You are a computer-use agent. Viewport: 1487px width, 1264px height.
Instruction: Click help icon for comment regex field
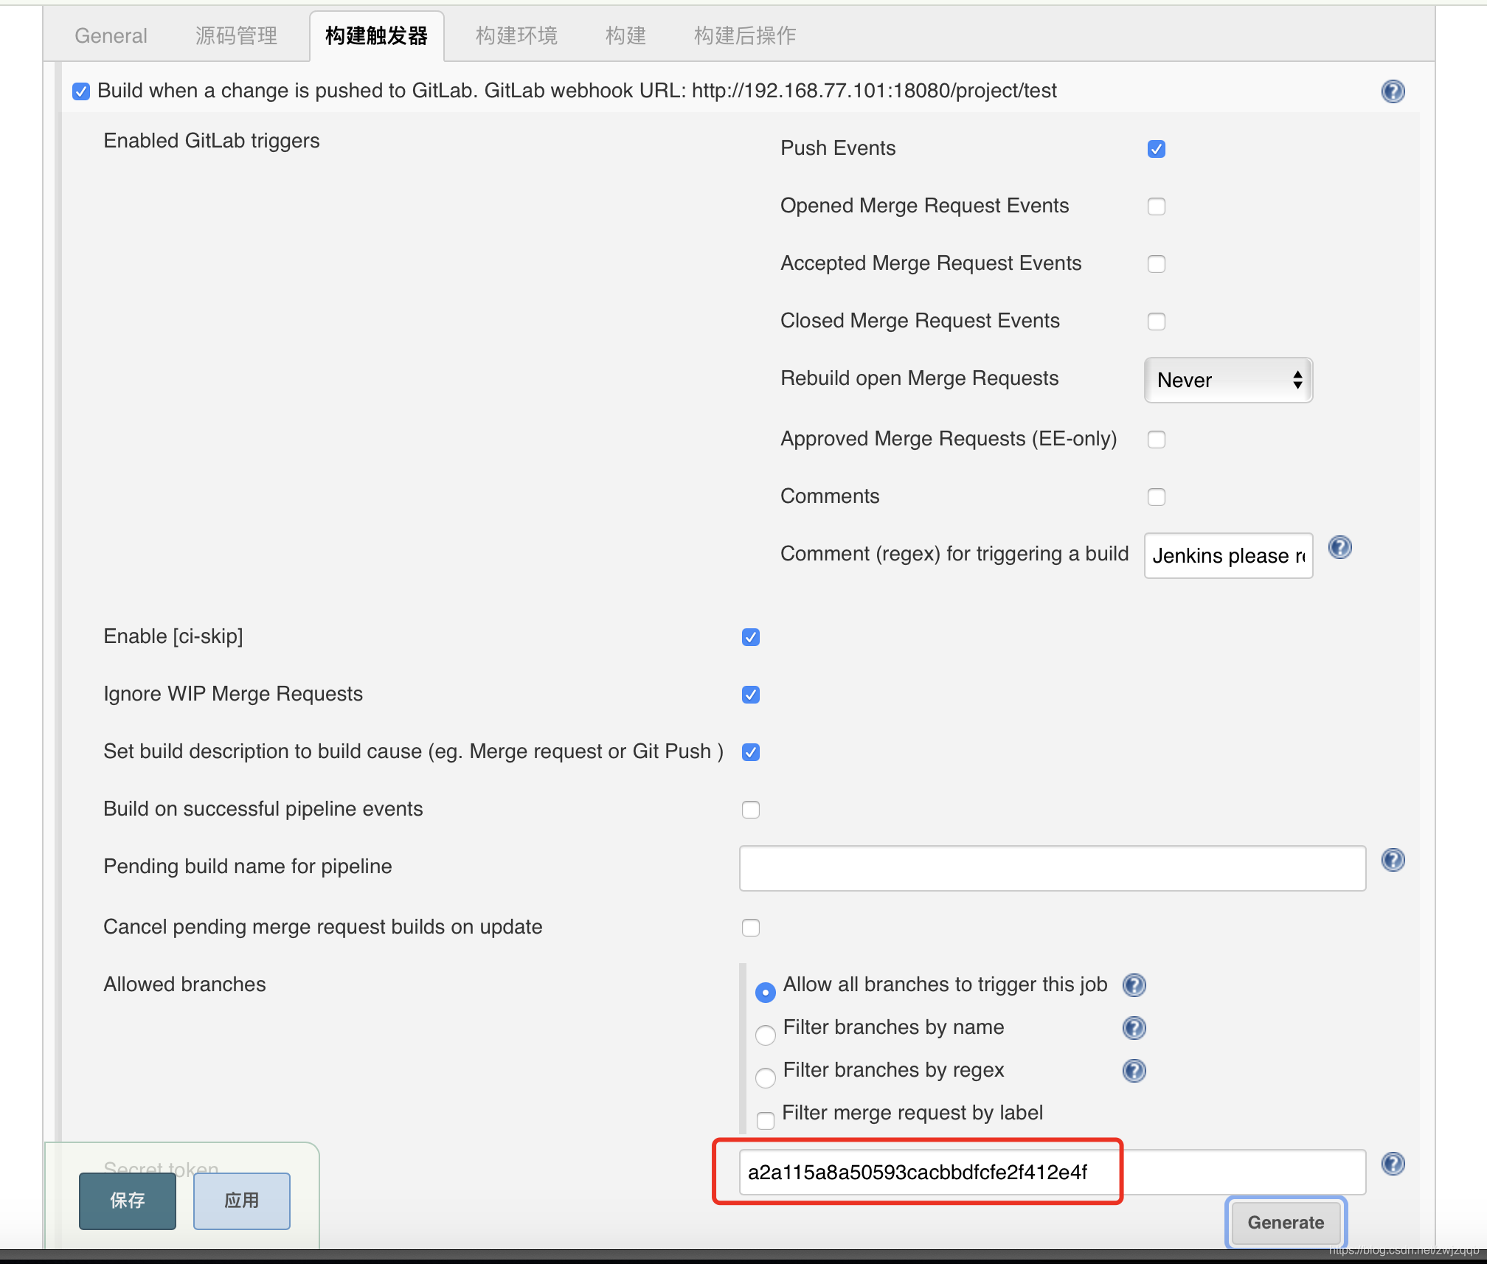tap(1339, 548)
